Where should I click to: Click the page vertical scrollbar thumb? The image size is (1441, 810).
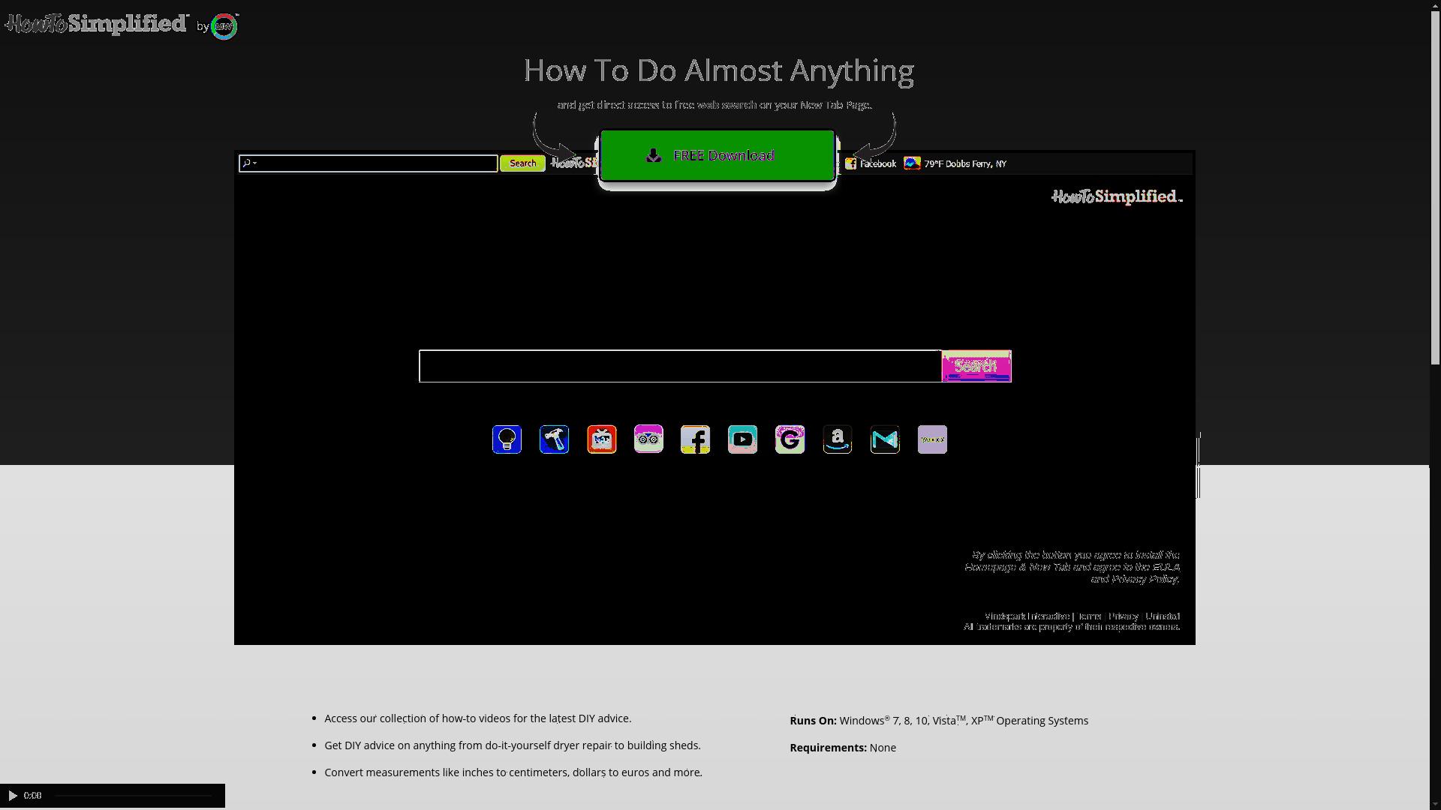coord(1435,189)
